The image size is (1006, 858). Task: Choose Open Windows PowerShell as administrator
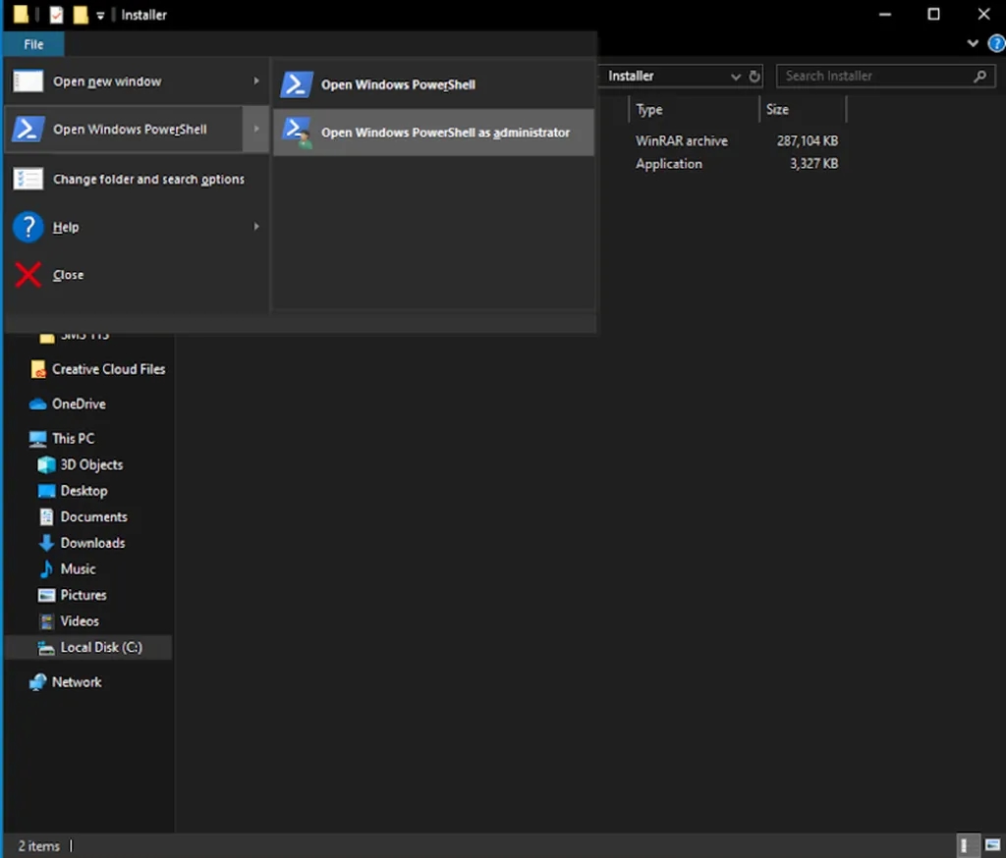point(445,133)
